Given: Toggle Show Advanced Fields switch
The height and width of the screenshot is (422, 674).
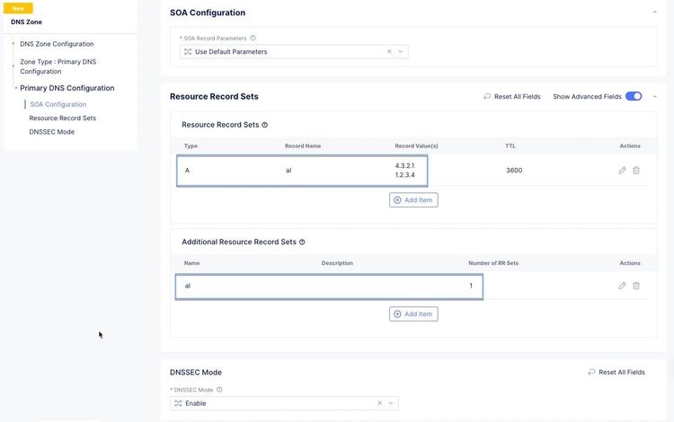Looking at the screenshot, I should 634,96.
